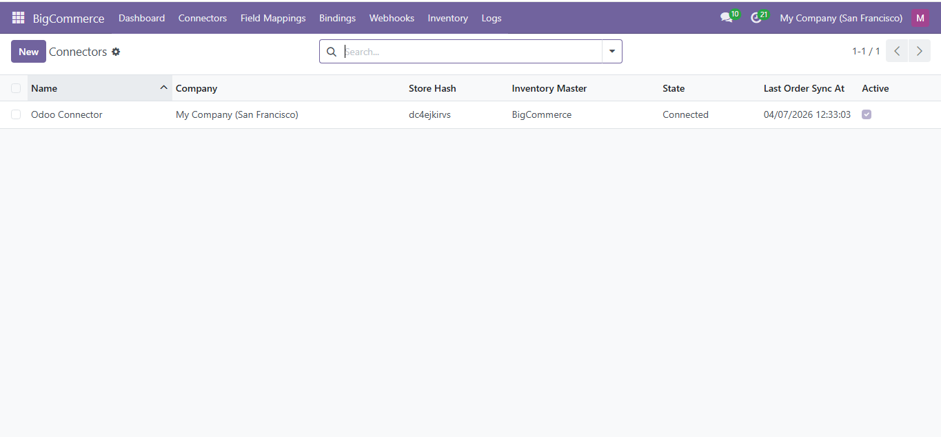Click the search magnifier icon

332,52
